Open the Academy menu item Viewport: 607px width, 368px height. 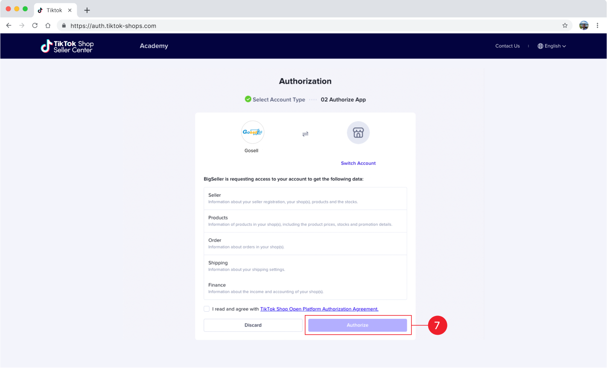pos(154,46)
